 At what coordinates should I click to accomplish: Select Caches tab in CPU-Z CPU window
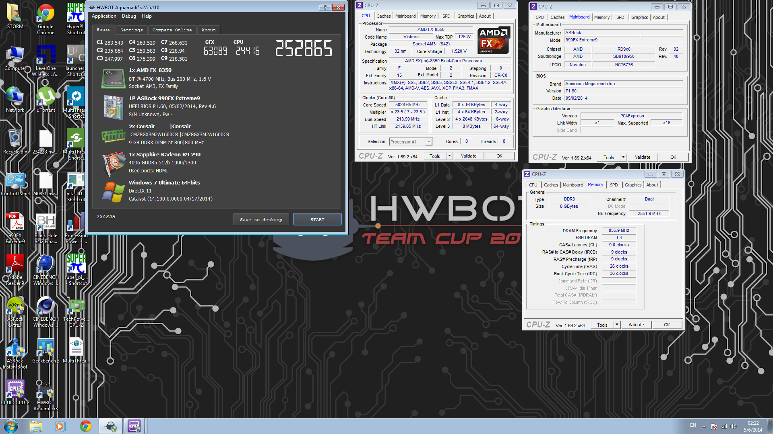[x=383, y=16]
